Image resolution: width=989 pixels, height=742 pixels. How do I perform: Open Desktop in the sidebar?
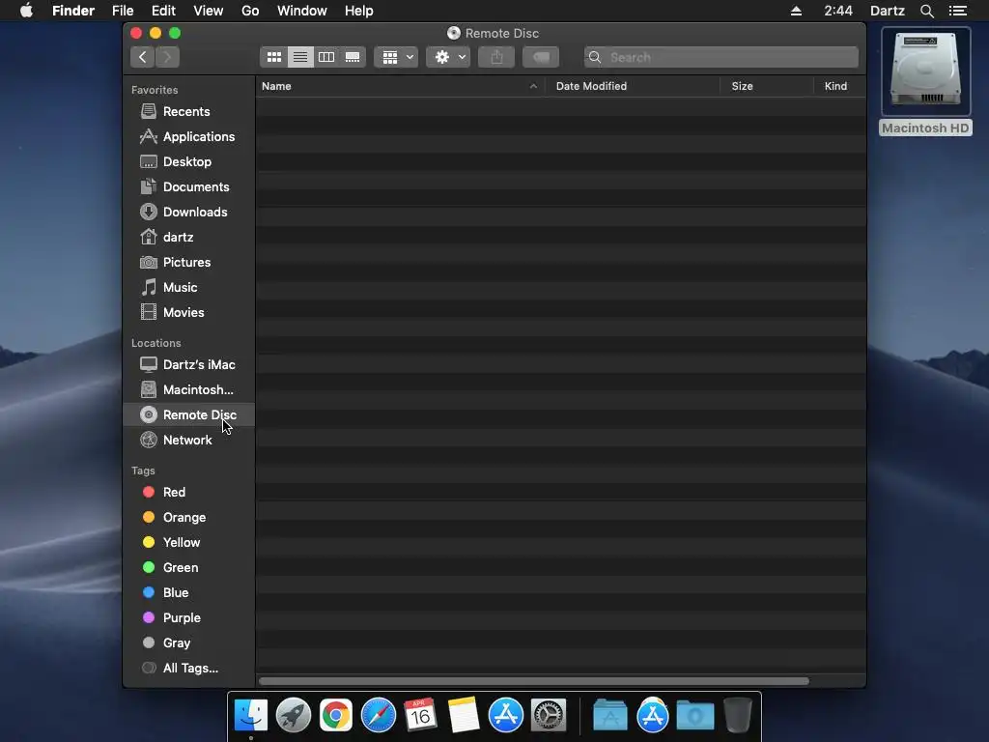point(188,162)
